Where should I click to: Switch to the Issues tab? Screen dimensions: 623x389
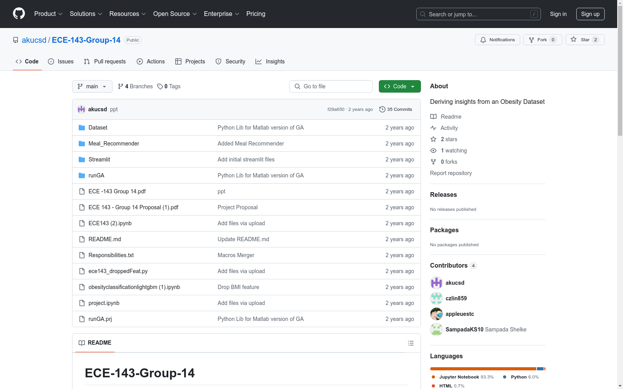point(61,61)
